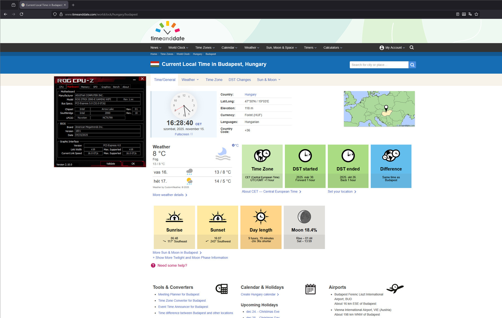
Task: Click the Validate button in CPU-Z
Action: (111, 164)
